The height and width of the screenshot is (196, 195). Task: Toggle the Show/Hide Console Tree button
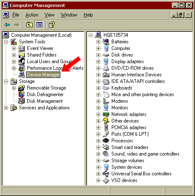click(39, 25)
